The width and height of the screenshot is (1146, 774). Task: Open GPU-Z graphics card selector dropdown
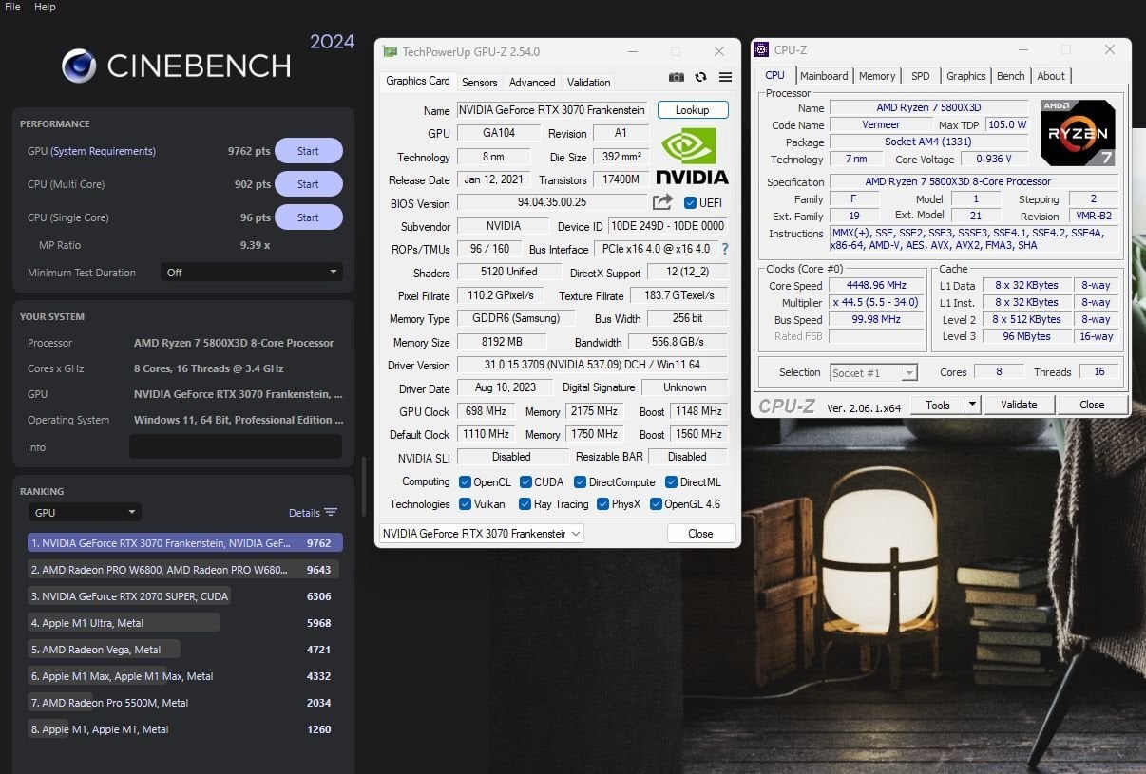[x=481, y=533]
